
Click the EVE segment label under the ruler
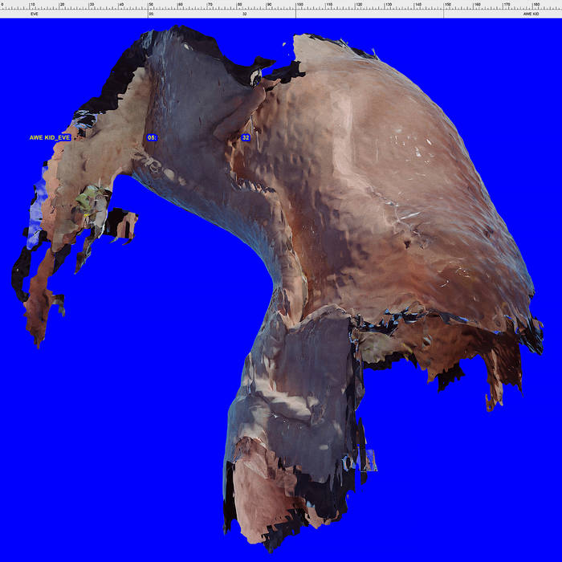click(x=34, y=14)
